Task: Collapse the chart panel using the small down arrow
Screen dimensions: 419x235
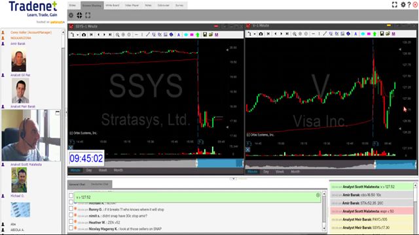Action: coord(233,179)
